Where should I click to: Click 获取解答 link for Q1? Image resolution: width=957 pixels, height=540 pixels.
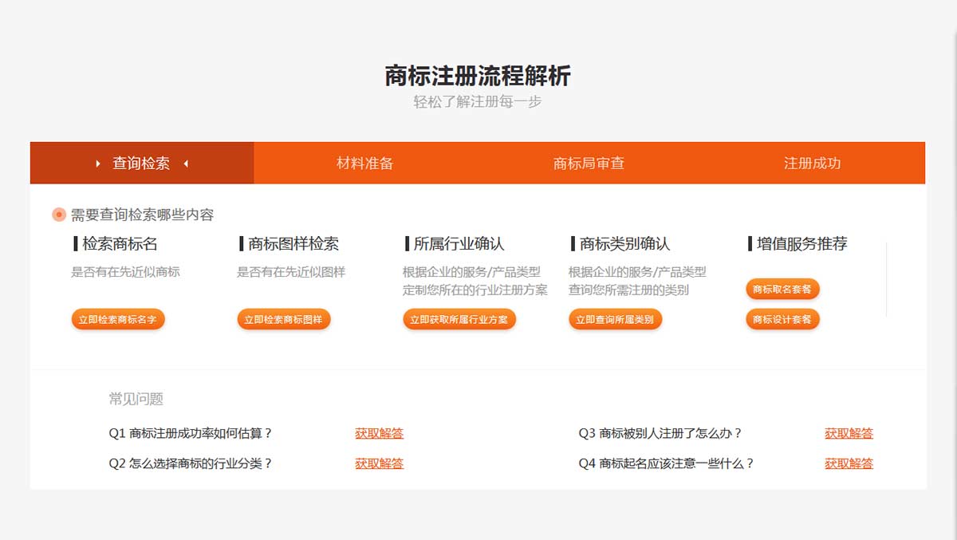pos(379,434)
